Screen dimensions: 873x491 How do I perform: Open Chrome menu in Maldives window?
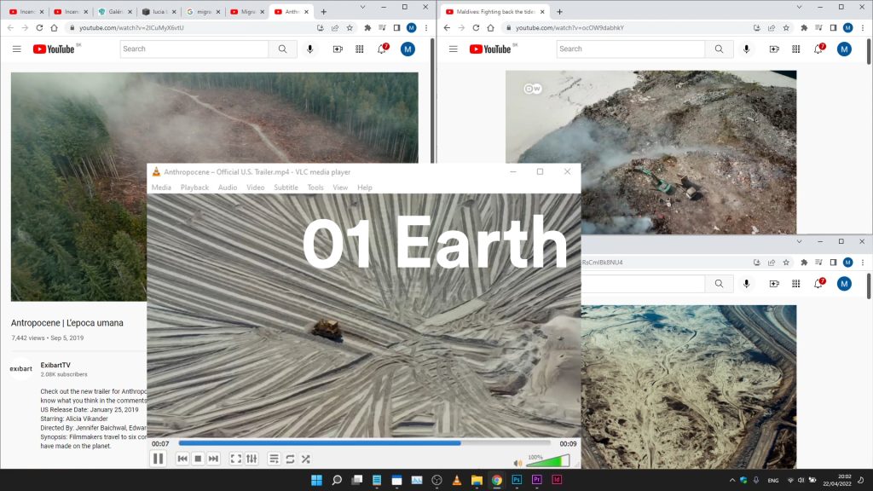[863, 28]
